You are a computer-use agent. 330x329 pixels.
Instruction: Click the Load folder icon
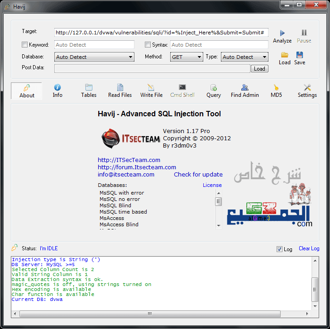285,55
